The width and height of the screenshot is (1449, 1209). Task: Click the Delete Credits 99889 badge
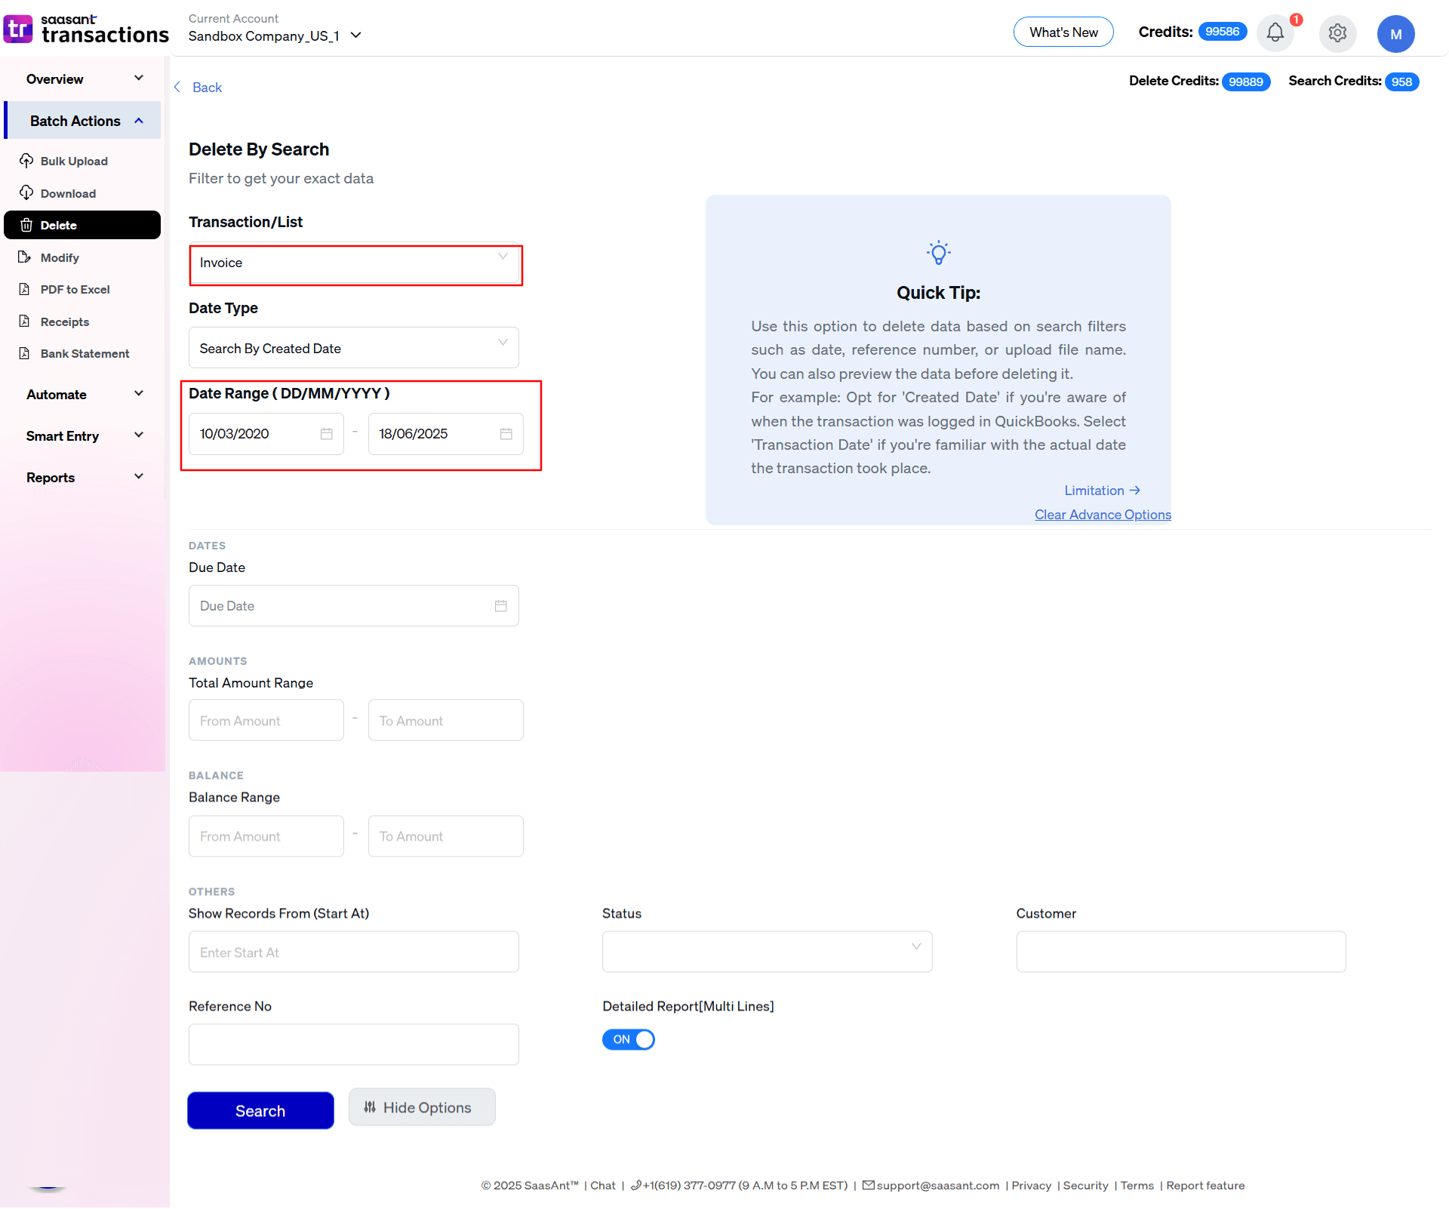[1245, 82]
